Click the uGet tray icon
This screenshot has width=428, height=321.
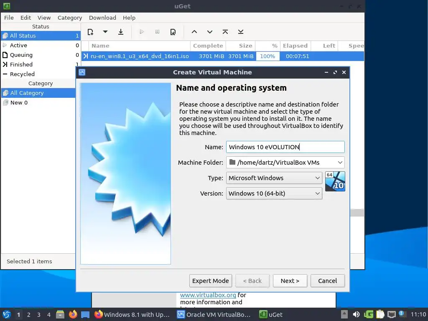369,314
